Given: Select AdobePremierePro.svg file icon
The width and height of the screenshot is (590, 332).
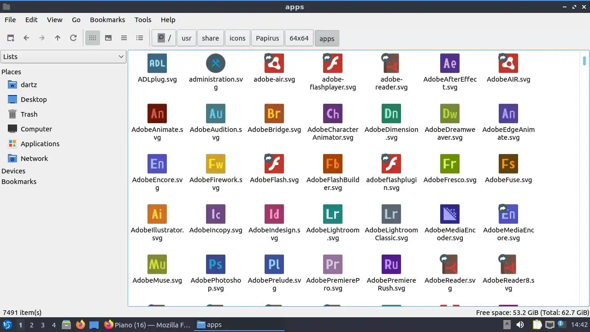Looking at the screenshot, I should (333, 264).
